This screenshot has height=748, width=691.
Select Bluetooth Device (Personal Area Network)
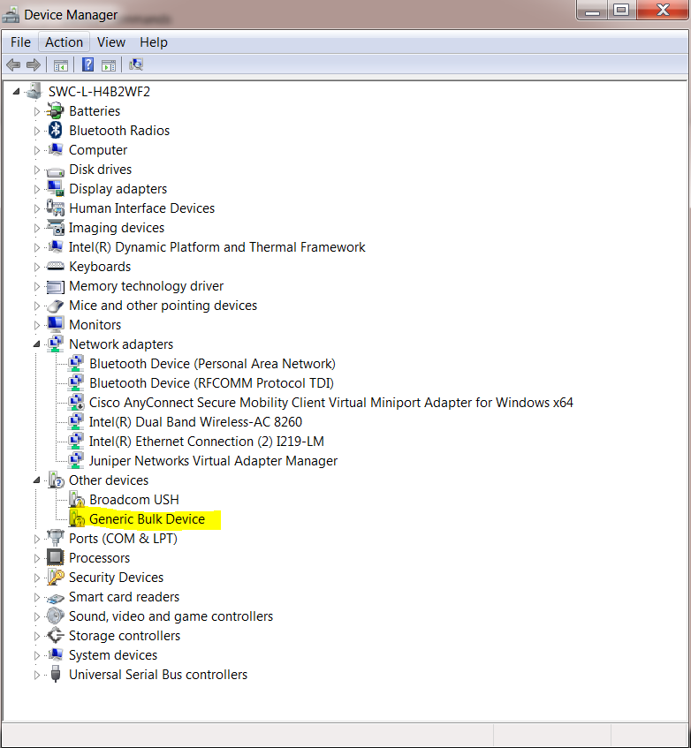(212, 364)
